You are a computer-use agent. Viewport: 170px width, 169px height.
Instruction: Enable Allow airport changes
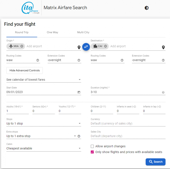[x=92, y=146]
